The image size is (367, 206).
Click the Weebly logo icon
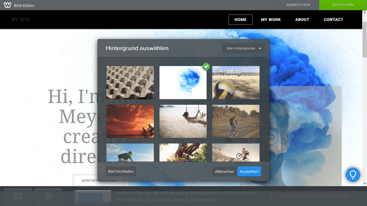[x=7, y=5]
